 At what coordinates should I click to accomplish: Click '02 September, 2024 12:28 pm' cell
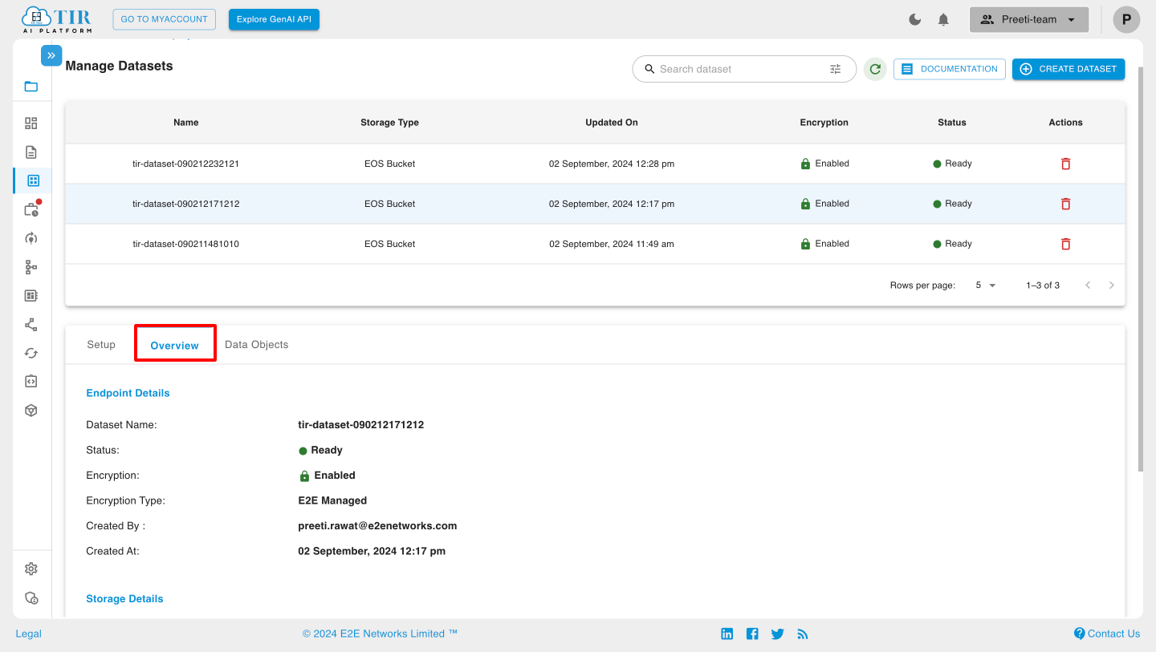pyautogui.click(x=612, y=164)
